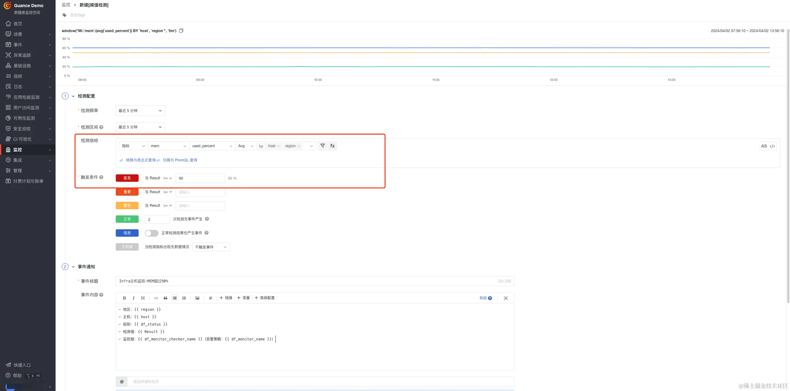
Task: Click the filter funnel icon in query row
Action: coord(322,146)
